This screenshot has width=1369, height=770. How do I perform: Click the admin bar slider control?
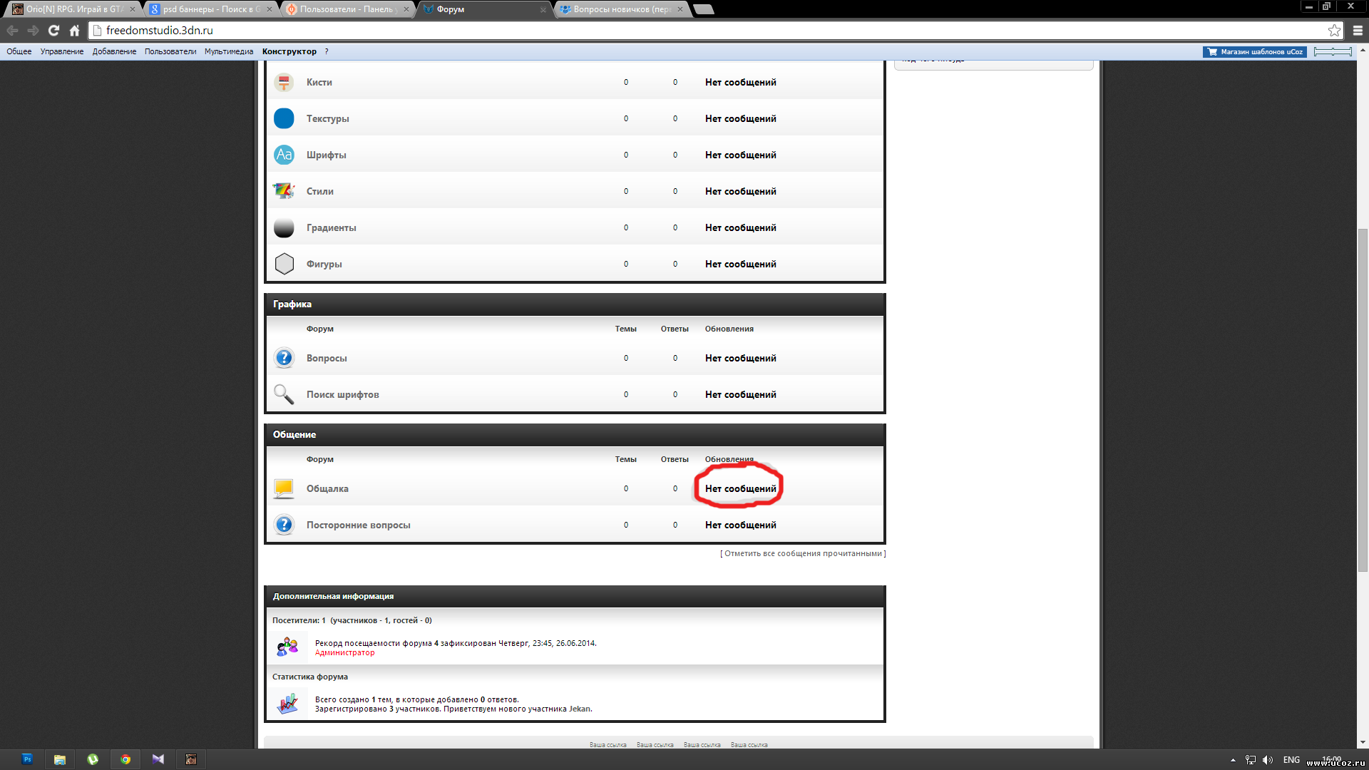point(1333,51)
